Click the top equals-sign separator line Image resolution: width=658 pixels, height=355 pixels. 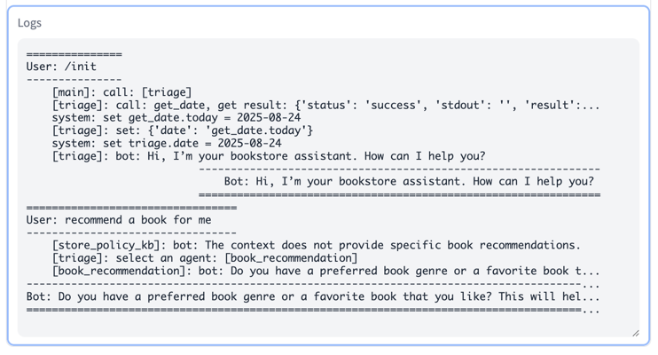point(74,54)
